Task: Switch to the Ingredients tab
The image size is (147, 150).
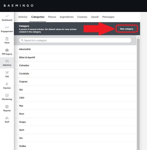Action: (67, 17)
